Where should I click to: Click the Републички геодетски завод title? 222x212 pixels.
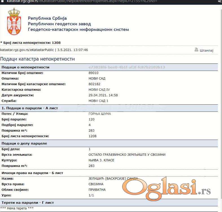[x=59, y=24]
